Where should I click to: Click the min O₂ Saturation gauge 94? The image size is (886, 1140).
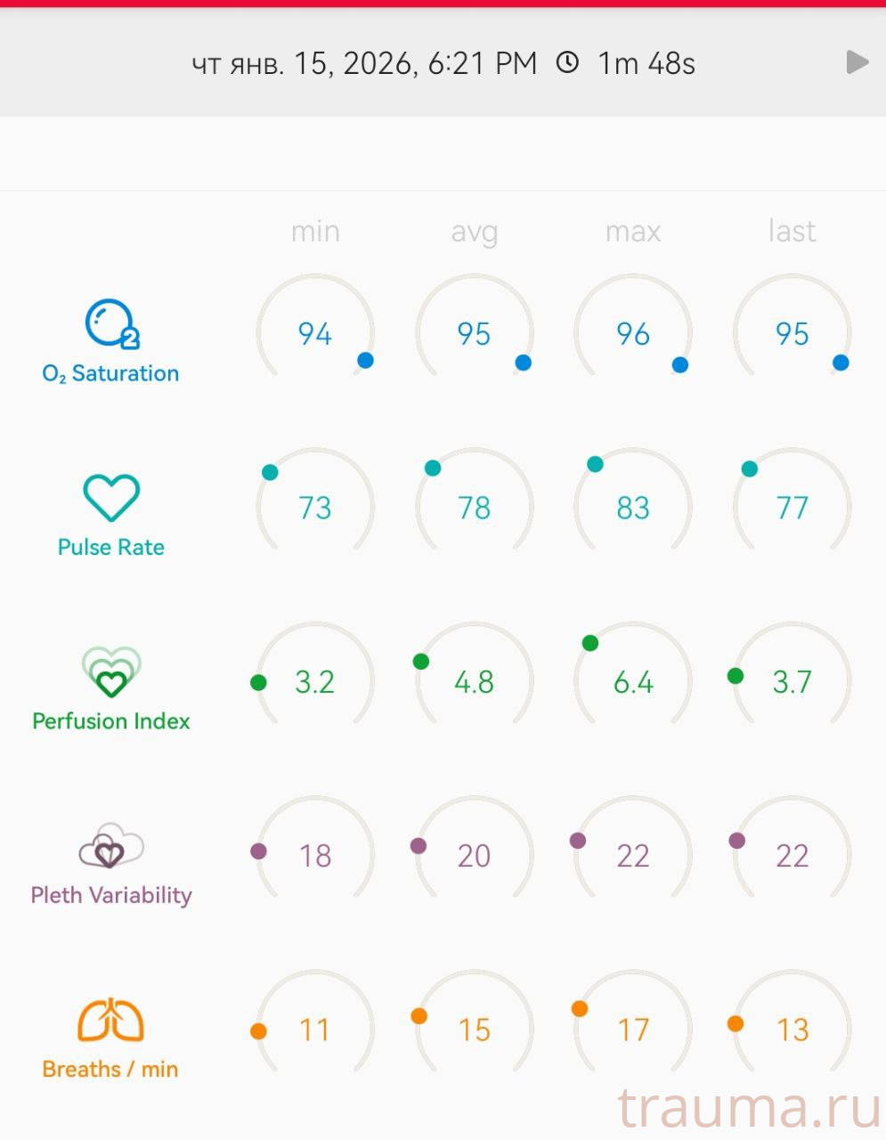click(x=315, y=333)
